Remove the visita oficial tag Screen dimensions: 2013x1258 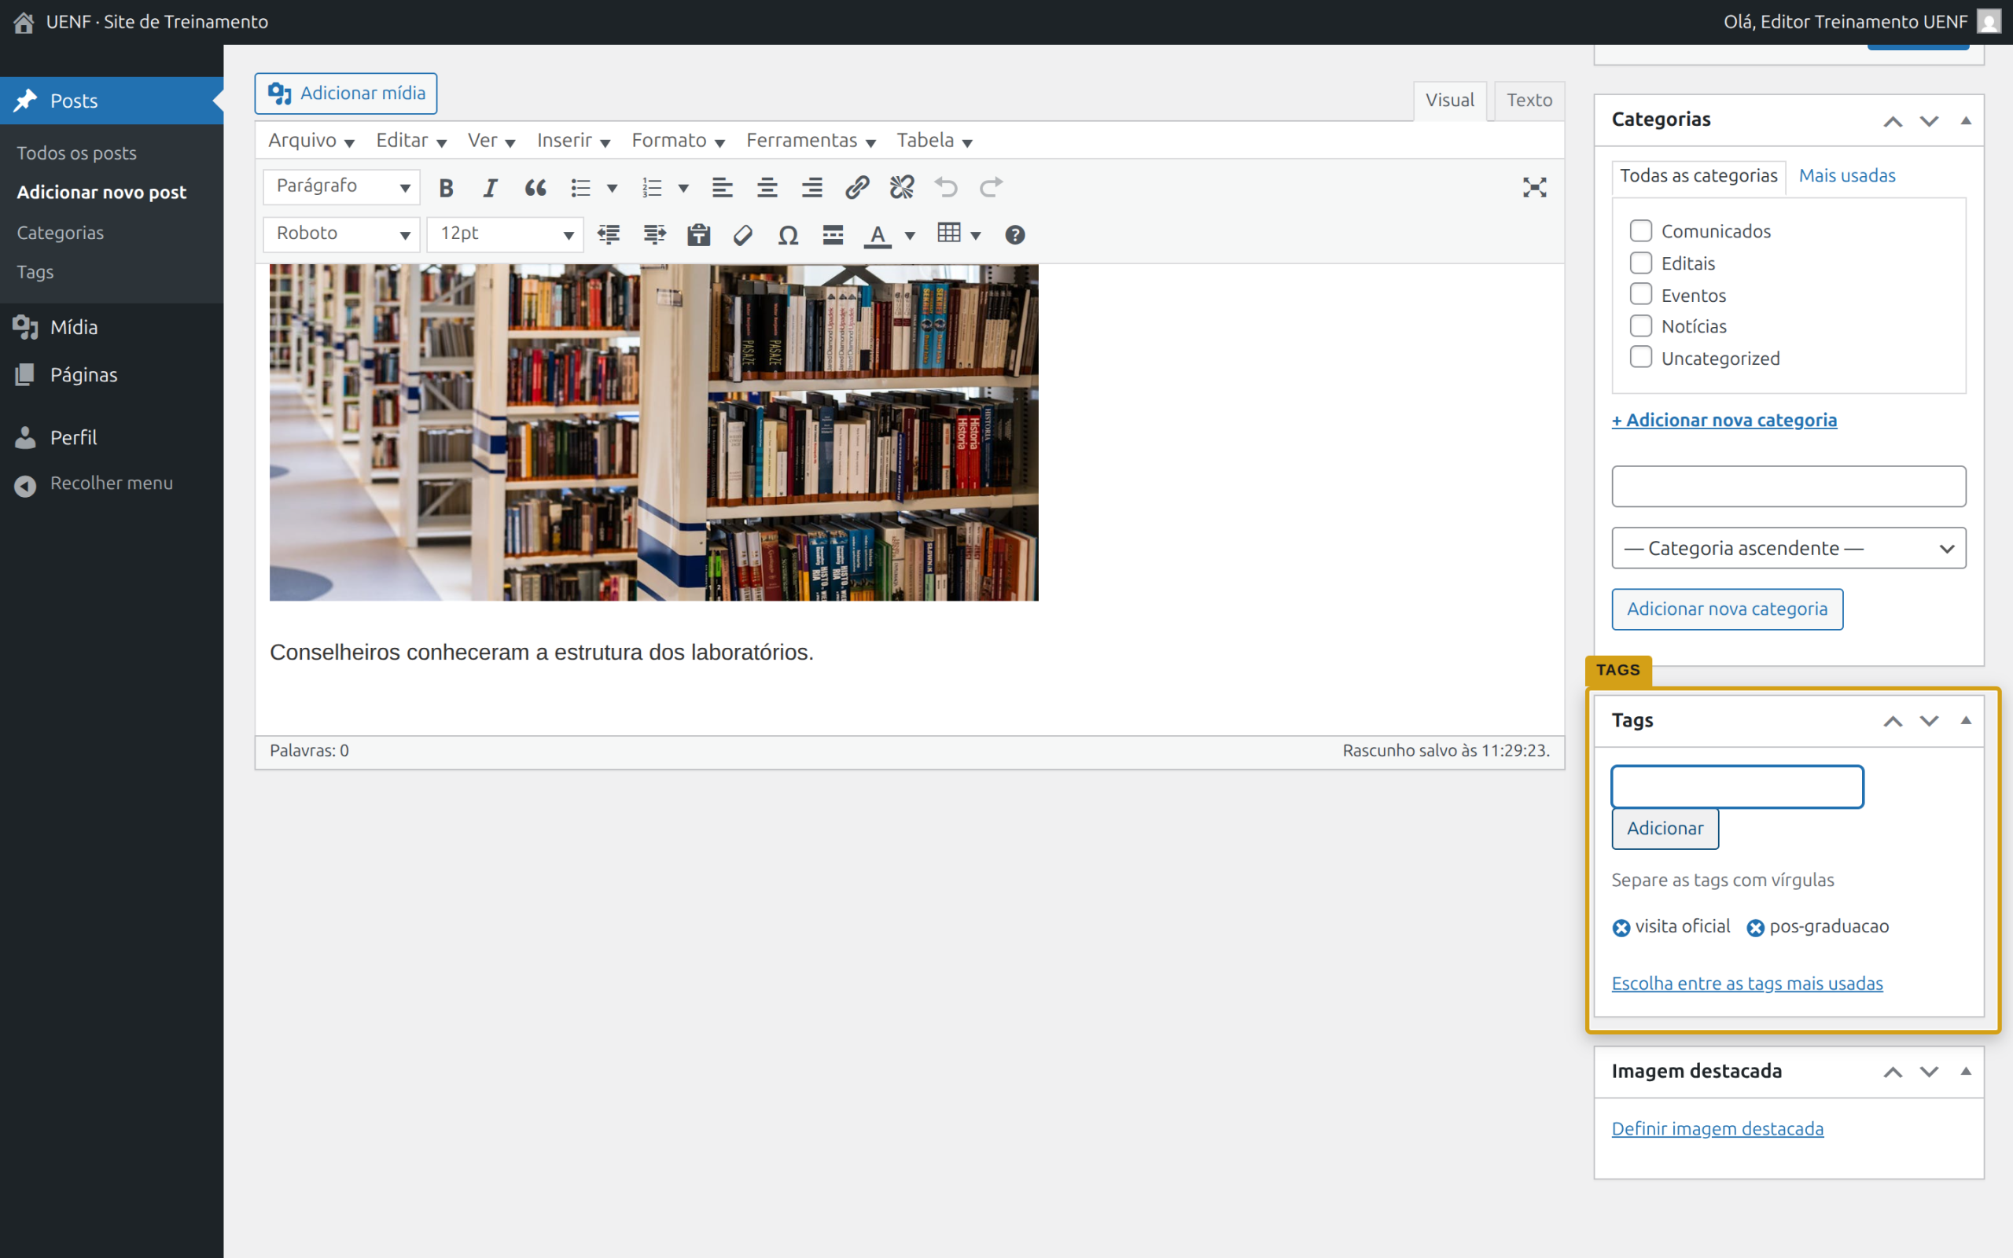[x=1621, y=928]
